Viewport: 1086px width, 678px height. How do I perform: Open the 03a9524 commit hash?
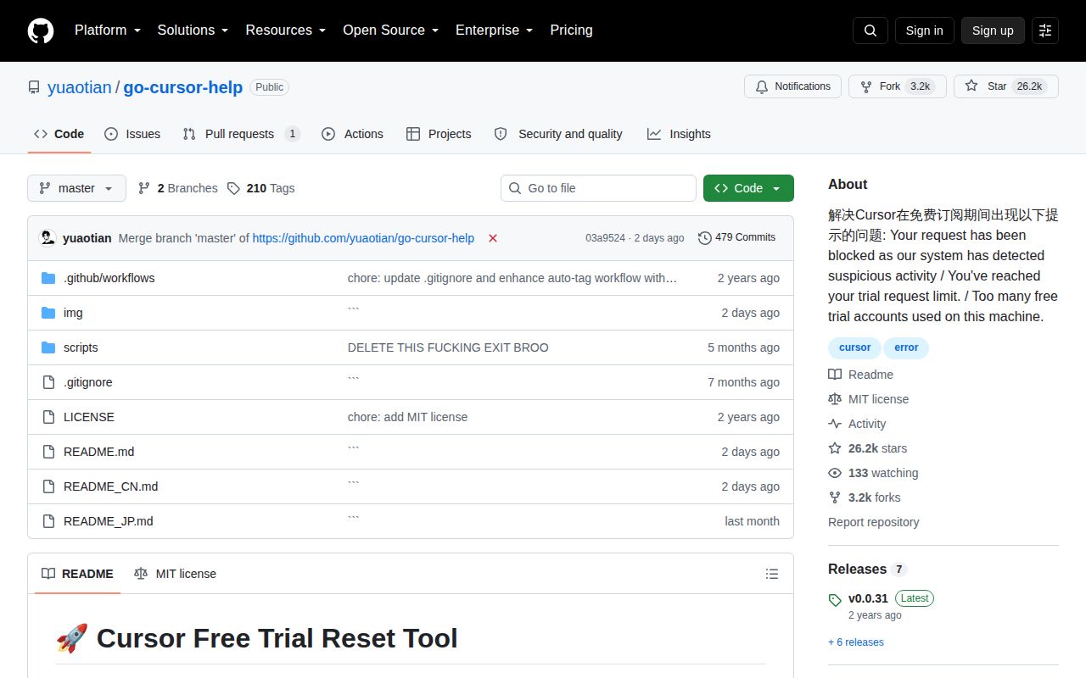[605, 238]
